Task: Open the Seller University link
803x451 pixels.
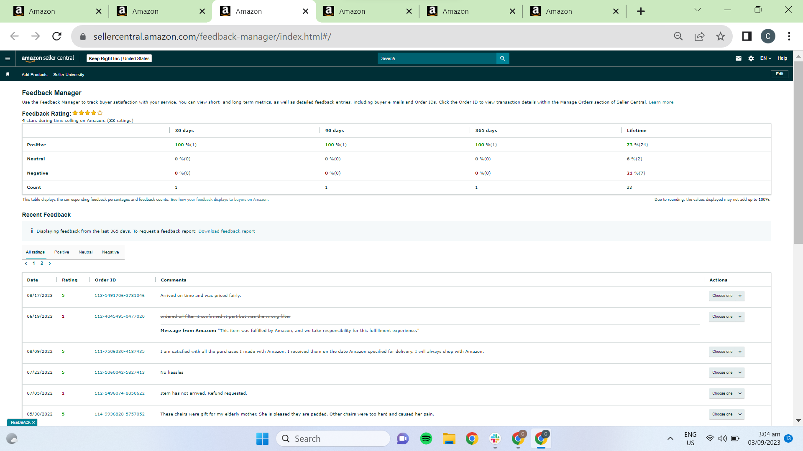Action: (x=69, y=75)
